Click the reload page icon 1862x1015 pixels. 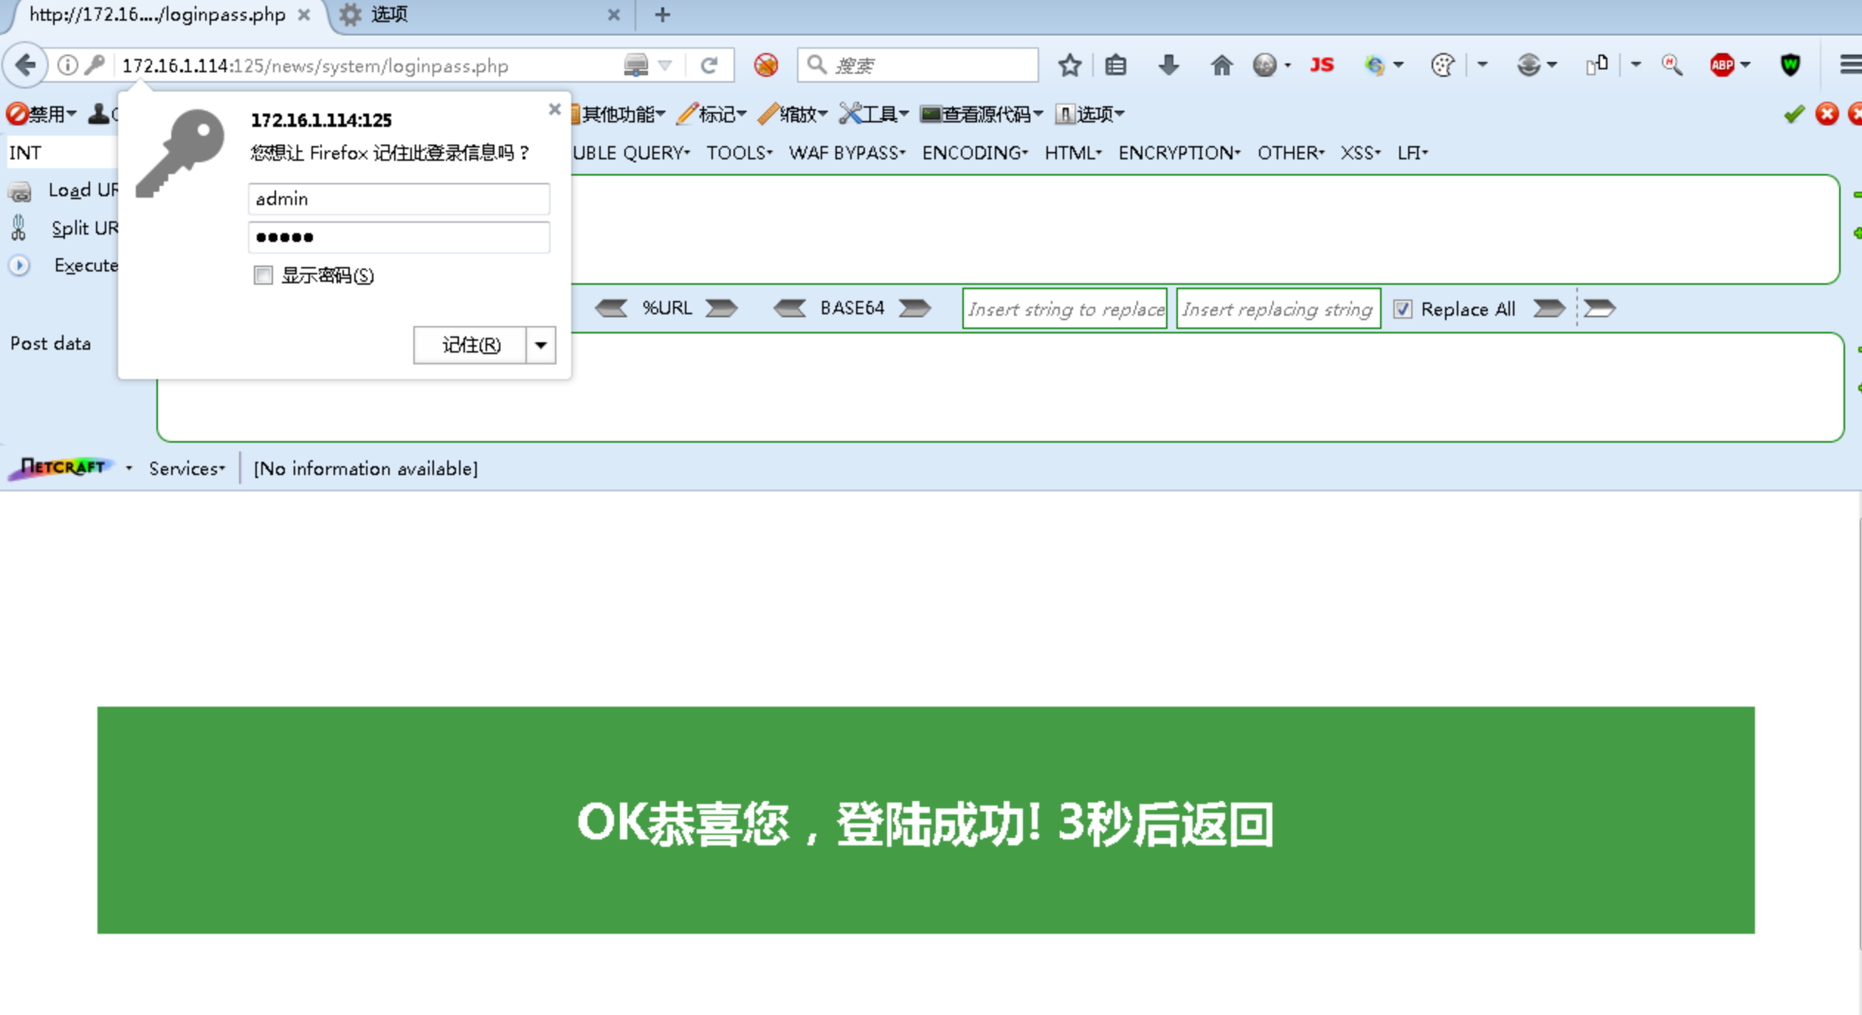click(709, 66)
